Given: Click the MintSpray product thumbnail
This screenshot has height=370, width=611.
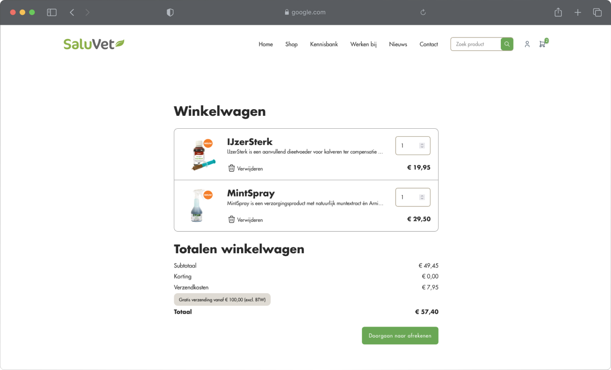Looking at the screenshot, I should click(x=197, y=206).
